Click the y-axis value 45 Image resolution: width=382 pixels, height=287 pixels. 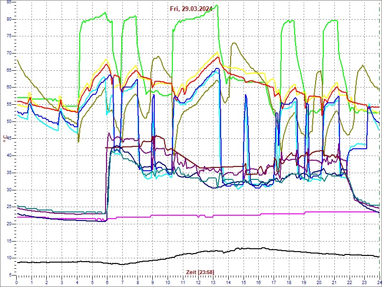pos(9,139)
